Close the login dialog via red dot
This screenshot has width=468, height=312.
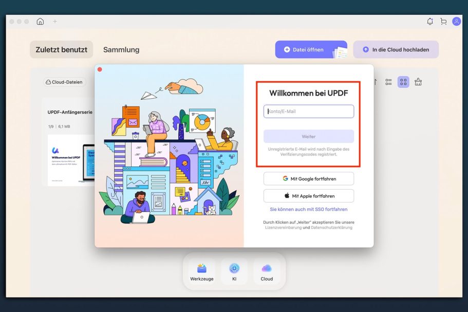coord(100,69)
